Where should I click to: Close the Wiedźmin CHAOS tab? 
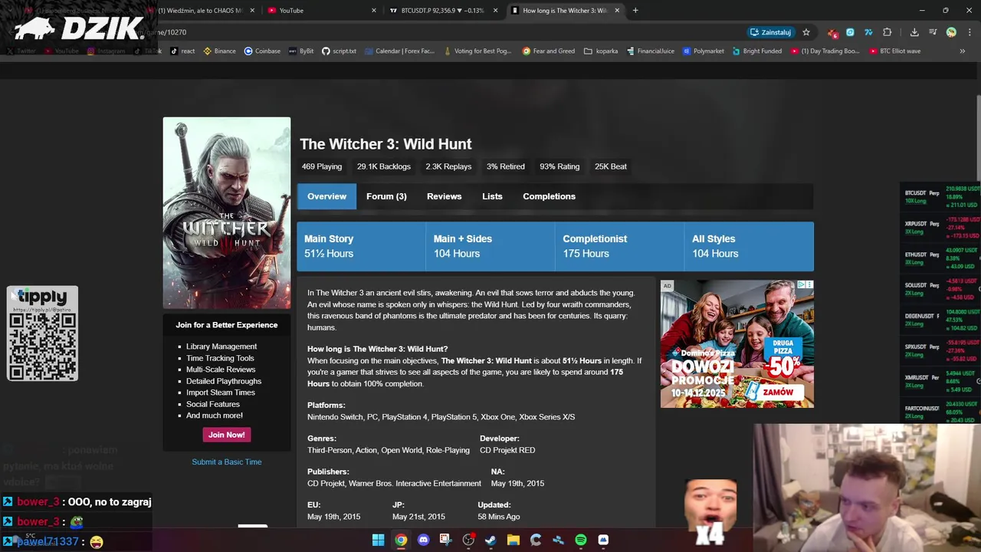coord(252,11)
